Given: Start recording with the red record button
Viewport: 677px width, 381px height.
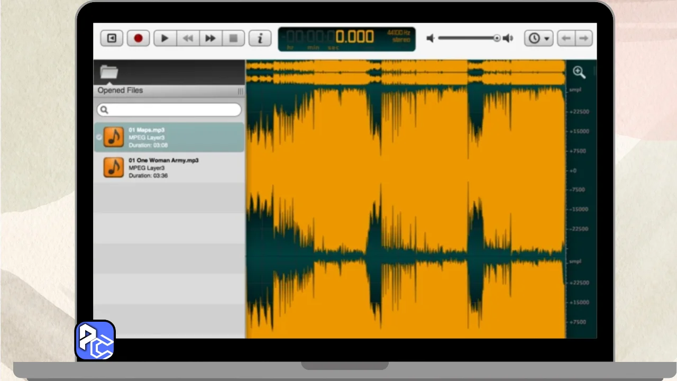Looking at the screenshot, I should [138, 38].
